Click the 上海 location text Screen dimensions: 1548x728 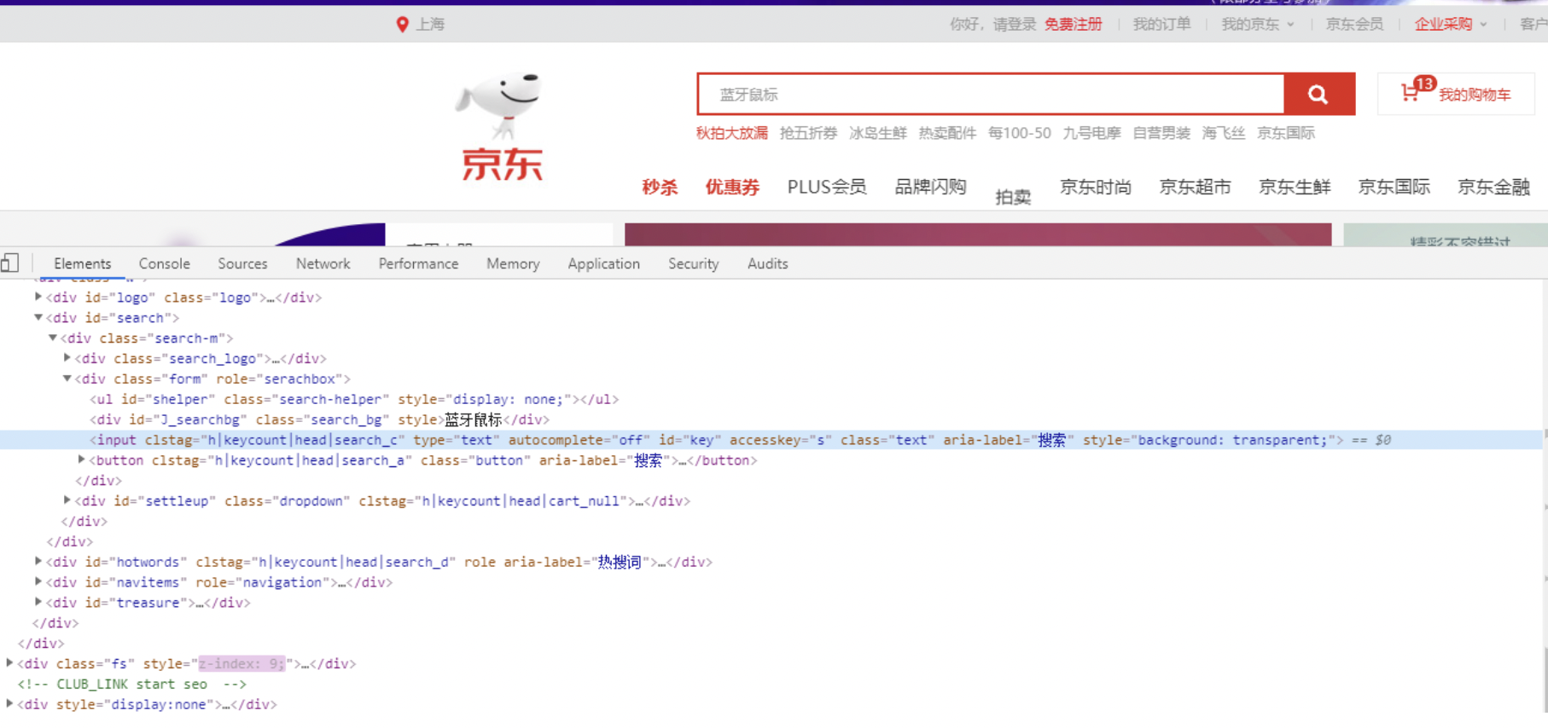(430, 25)
